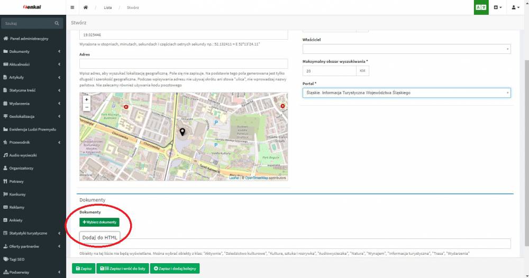Click Zapisz i dodaj kolejny button
Viewport: 529px width, 278px height.
(174, 268)
